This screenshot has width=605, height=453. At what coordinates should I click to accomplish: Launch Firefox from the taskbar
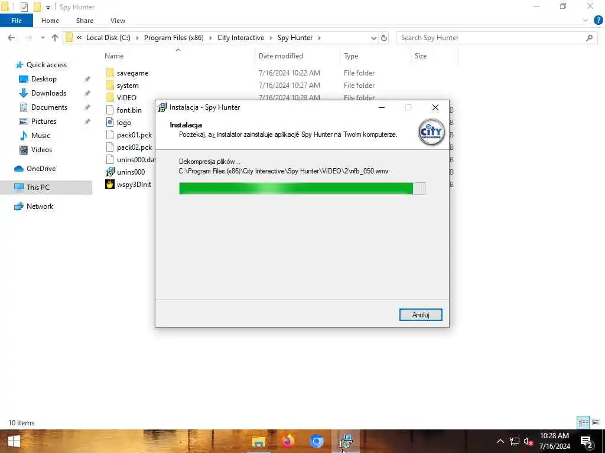[288, 441]
